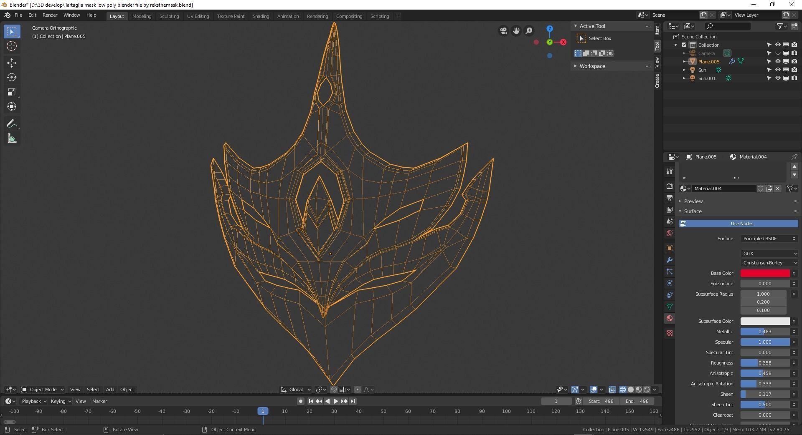Image resolution: width=802 pixels, height=435 pixels.
Task: Adjust the Metallic slider value
Action: (765, 332)
